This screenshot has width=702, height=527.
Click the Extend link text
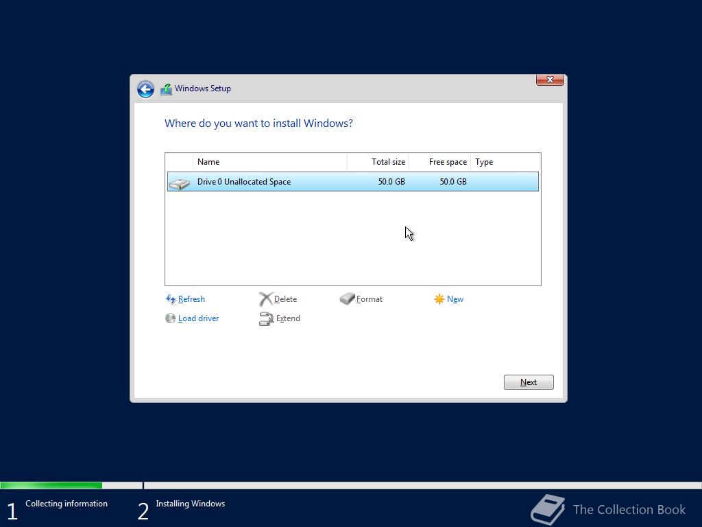(288, 318)
